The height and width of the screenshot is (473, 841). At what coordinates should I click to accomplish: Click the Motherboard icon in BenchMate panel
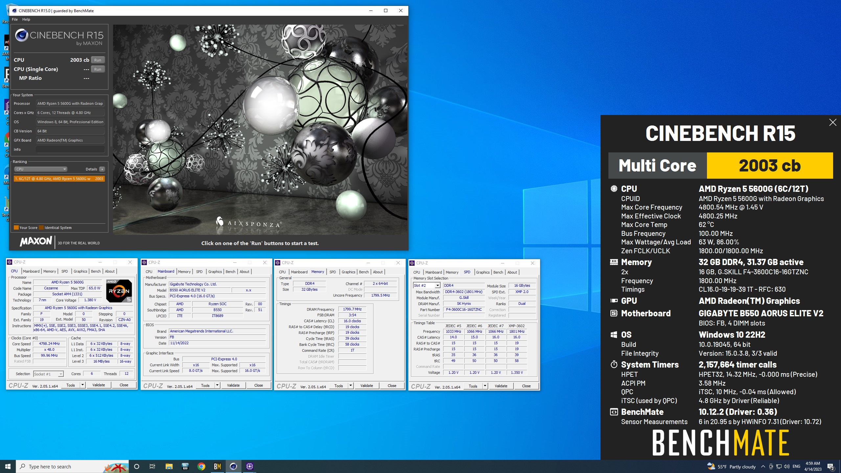click(x=614, y=313)
